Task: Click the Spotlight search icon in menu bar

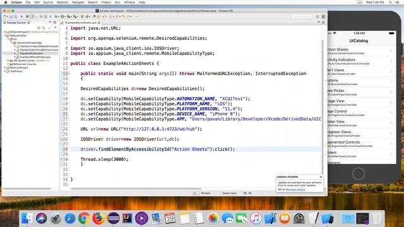Action: point(391,3)
